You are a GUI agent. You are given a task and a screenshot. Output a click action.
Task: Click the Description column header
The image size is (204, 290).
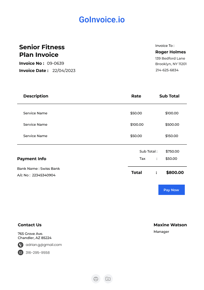pyautogui.click(x=36, y=96)
